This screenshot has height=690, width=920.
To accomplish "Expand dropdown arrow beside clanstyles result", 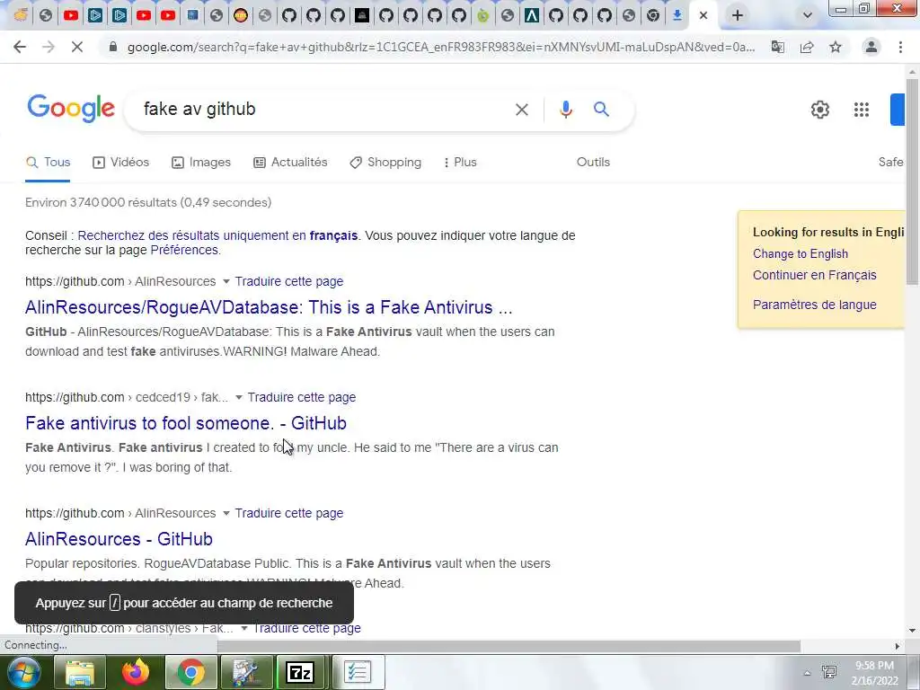I will click(x=244, y=628).
